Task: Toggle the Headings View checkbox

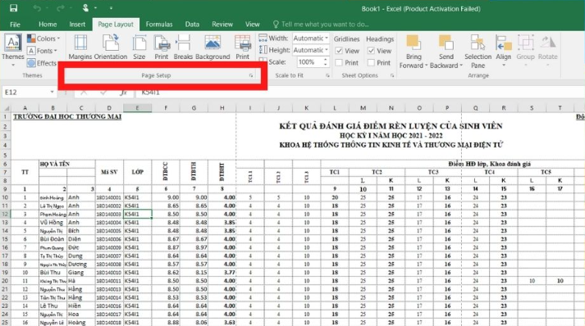Action: 371,51
